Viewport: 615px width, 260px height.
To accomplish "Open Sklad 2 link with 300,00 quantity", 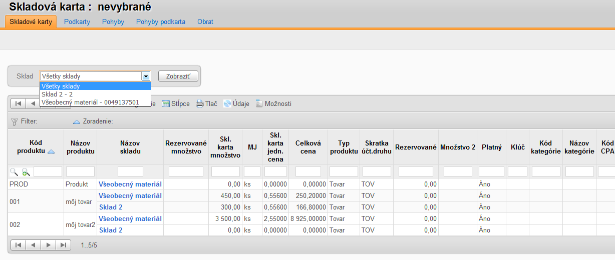I will pos(111,207).
